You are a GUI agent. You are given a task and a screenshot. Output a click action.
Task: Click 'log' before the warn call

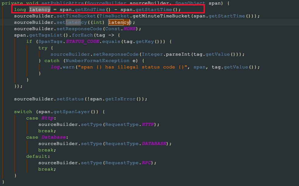(55, 67)
